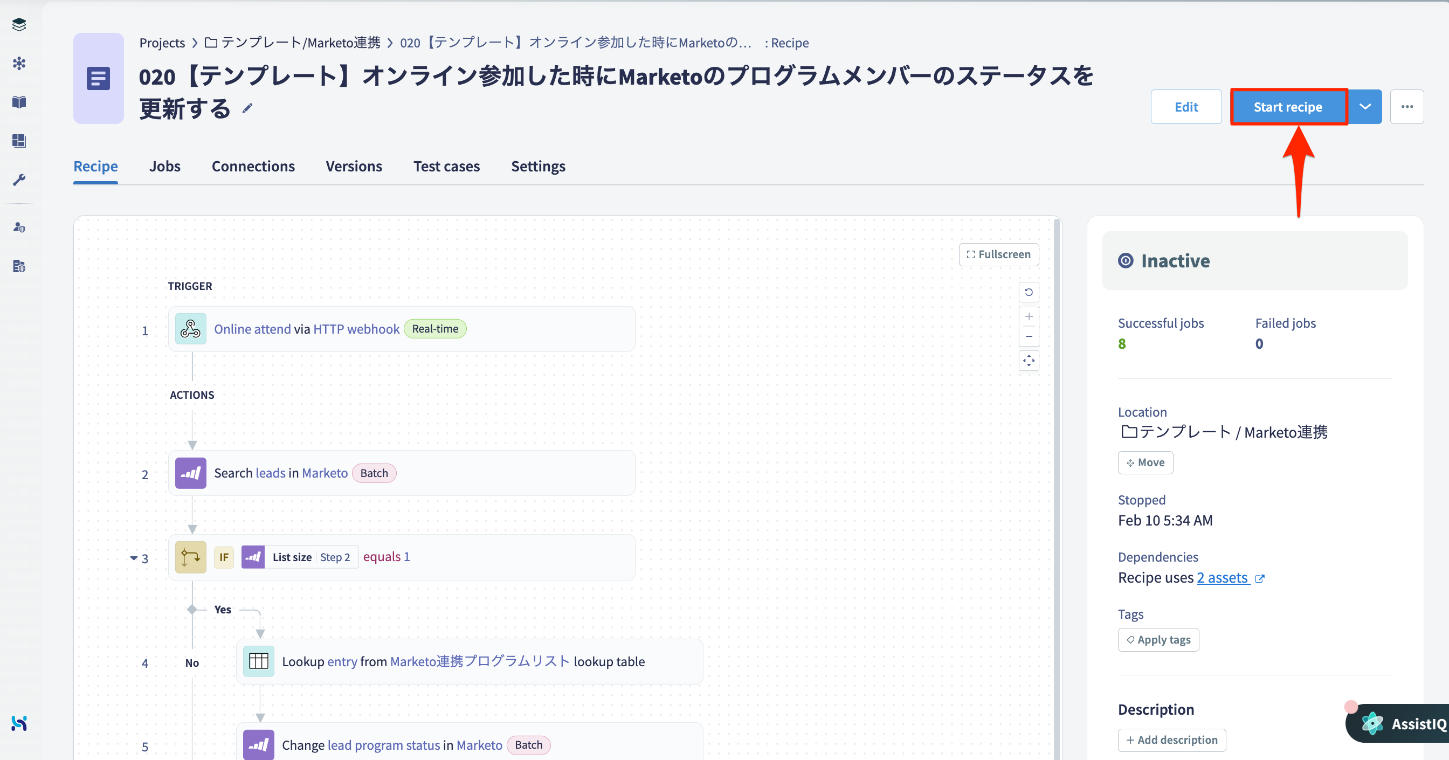The height and width of the screenshot is (760, 1449).
Task: Click the equals 1 condition text
Action: coord(387,557)
